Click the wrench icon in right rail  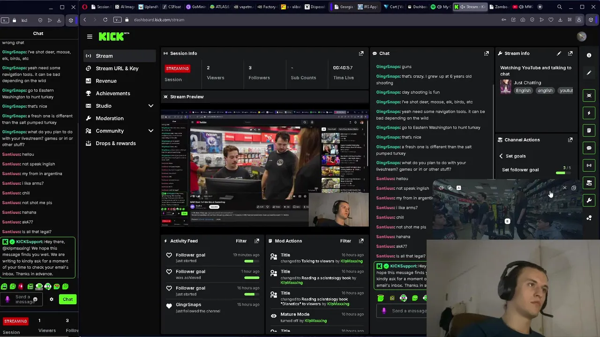click(x=589, y=200)
